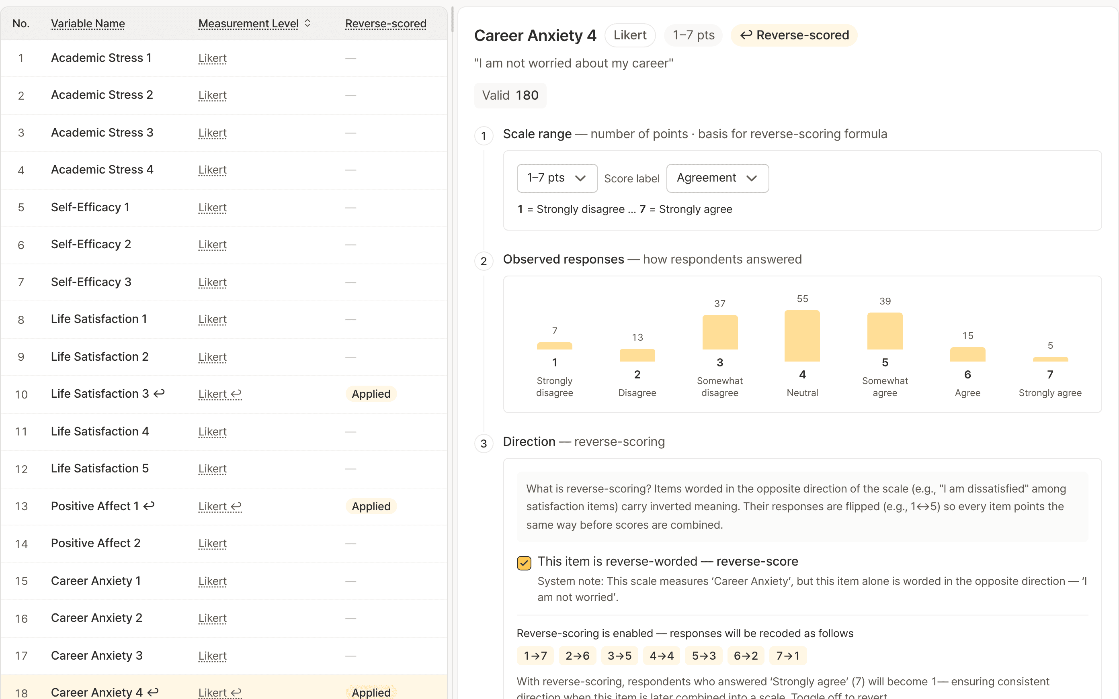Select the Life Satisfaction 2 row
Image resolution: width=1119 pixels, height=699 pixels.
pos(224,357)
